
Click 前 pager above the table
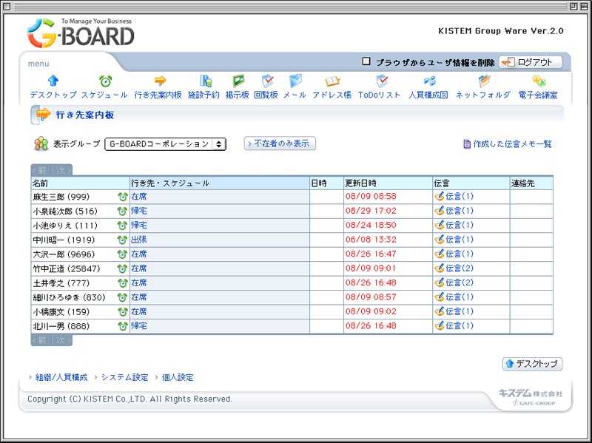[x=41, y=170]
